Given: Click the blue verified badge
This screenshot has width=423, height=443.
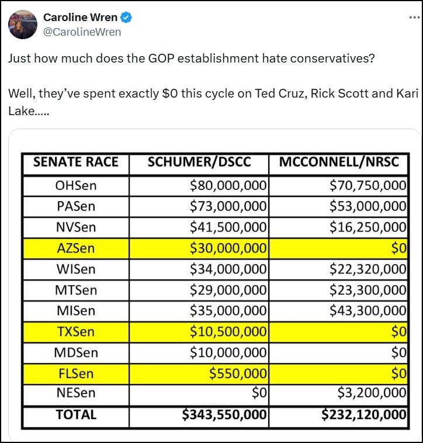Looking at the screenshot, I should click(126, 18).
